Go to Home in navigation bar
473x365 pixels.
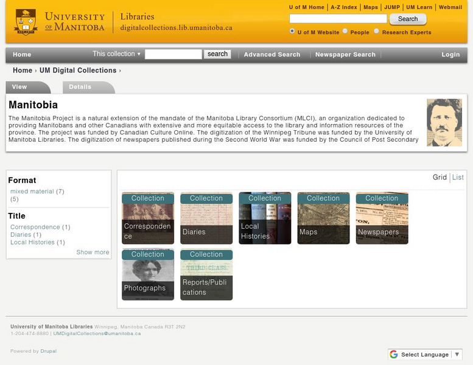(22, 55)
